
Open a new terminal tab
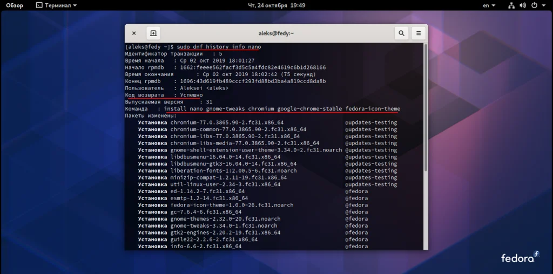pos(153,33)
